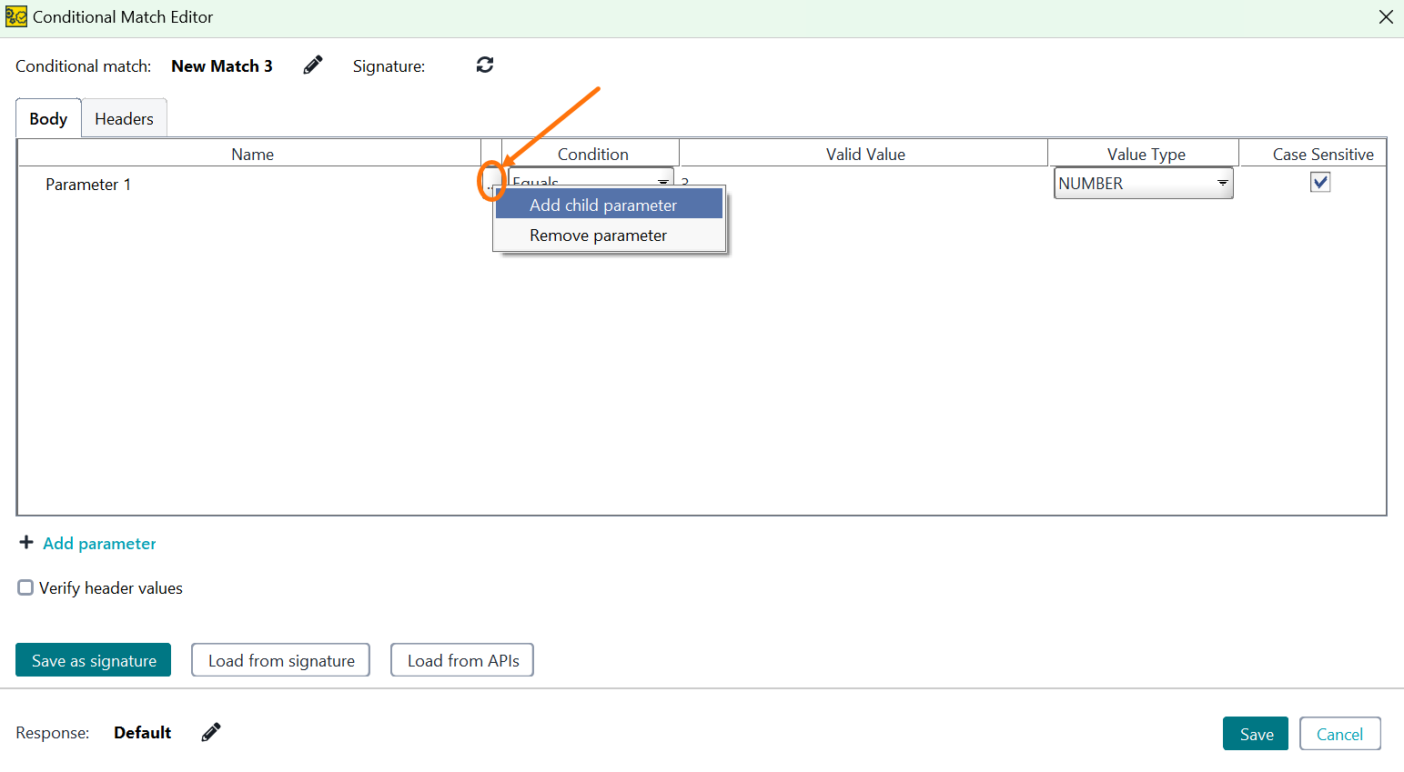Click Load from signature

280,660
